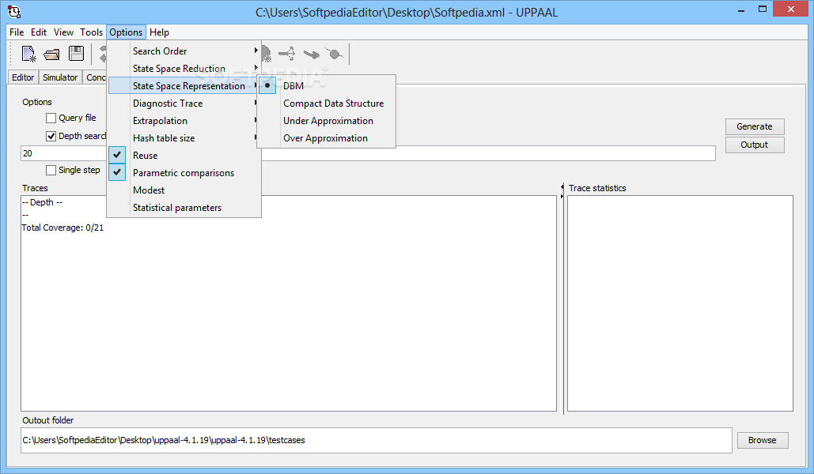The image size is (814, 474).
Task: Choose the Modest menu entry
Action: (x=184, y=190)
